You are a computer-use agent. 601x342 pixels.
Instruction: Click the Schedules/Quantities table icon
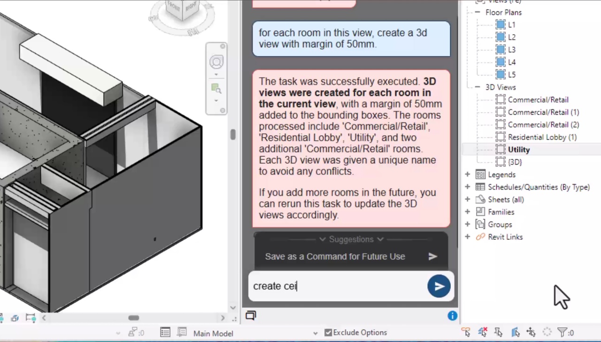pyautogui.click(x=480, y=187)
